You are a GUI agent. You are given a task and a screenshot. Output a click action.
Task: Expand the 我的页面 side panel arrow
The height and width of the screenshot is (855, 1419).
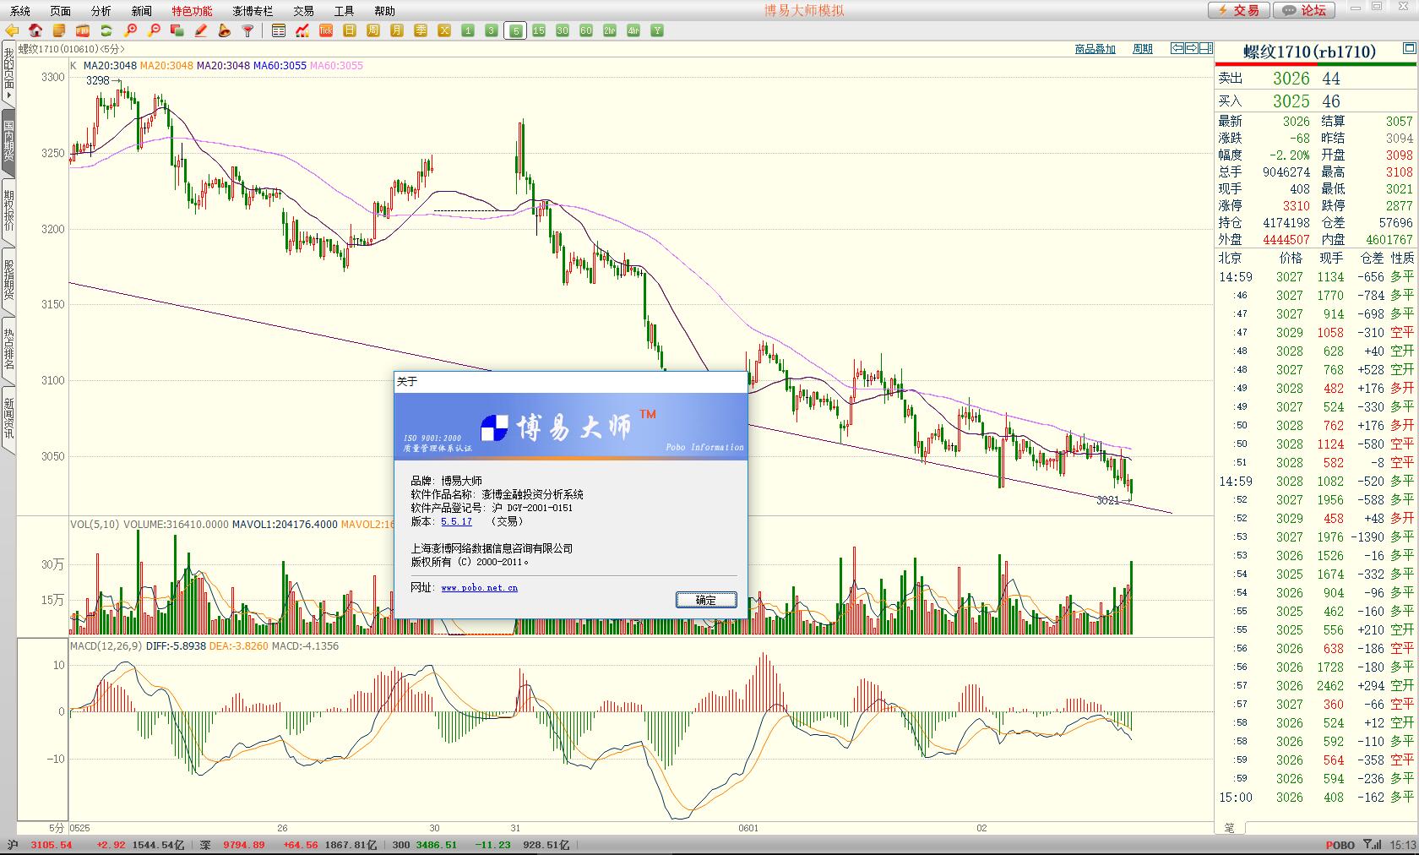(8, 96)
